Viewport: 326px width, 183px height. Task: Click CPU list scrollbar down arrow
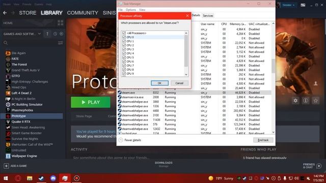tap(186, 75)
